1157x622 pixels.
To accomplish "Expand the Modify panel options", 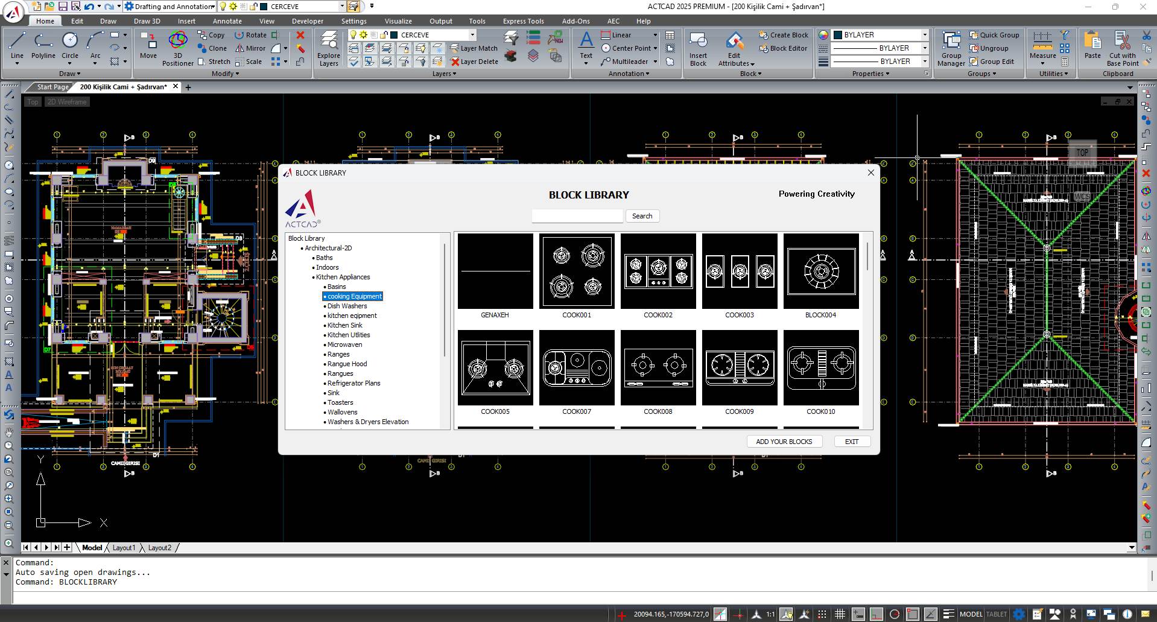I will coord(226,74).
